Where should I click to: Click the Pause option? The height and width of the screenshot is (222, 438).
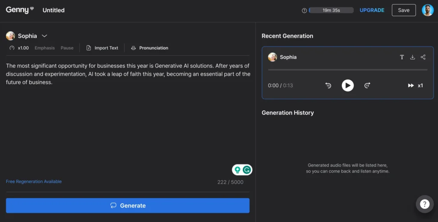(67, 48)
